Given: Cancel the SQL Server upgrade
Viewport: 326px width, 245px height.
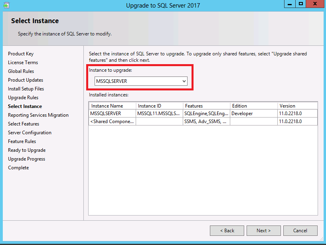Looking at the screenshot, I should (300, 231).
